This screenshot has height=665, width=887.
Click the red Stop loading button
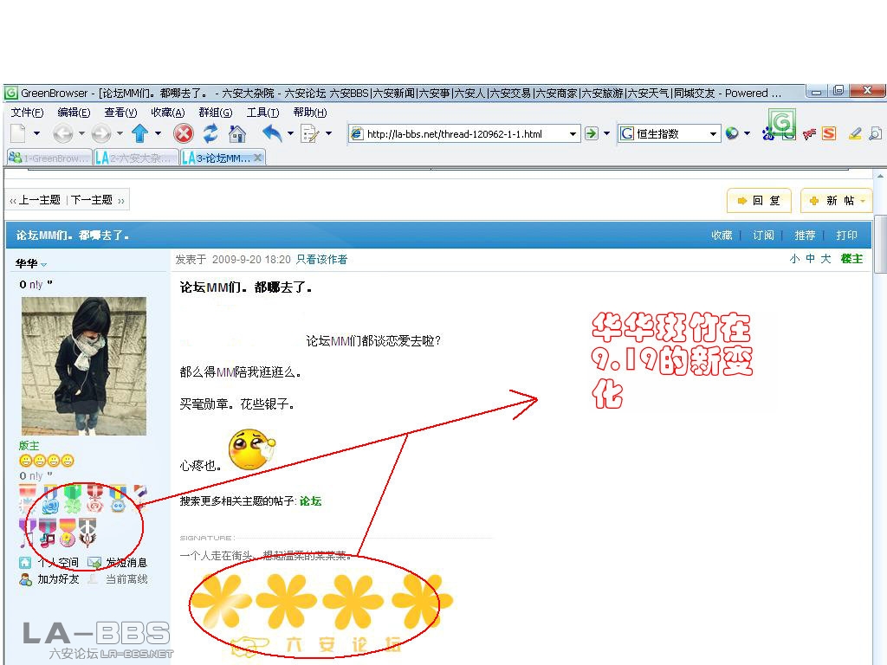click(x=183, y=133)
